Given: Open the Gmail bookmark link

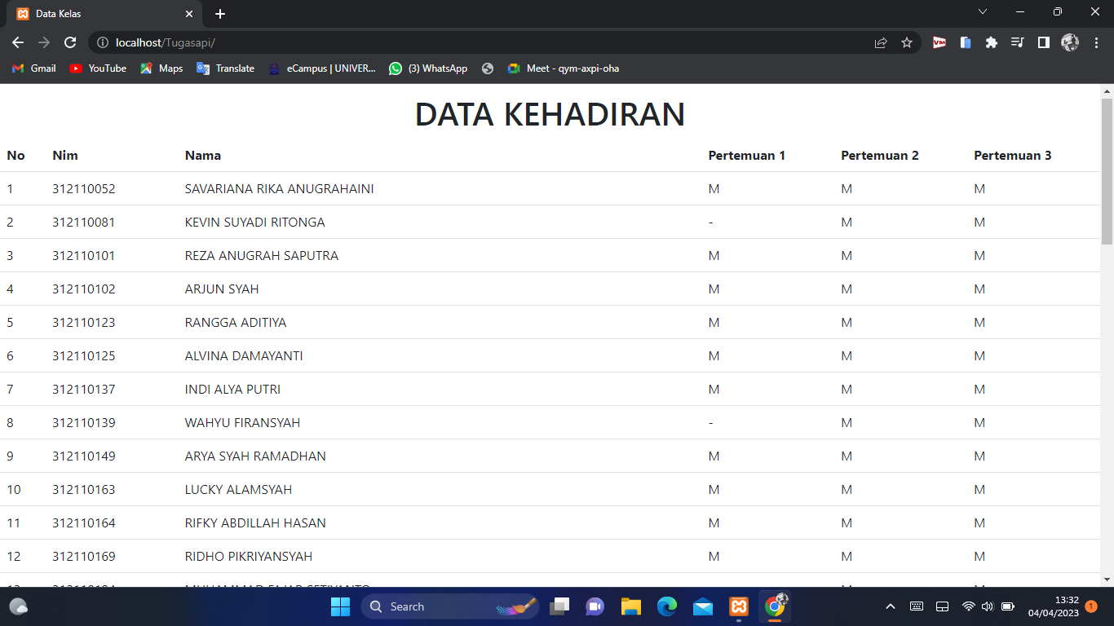Looking at the screenshot, I should click(33, 68).
